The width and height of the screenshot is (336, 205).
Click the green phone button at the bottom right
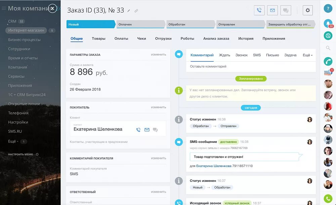[328, 199]
